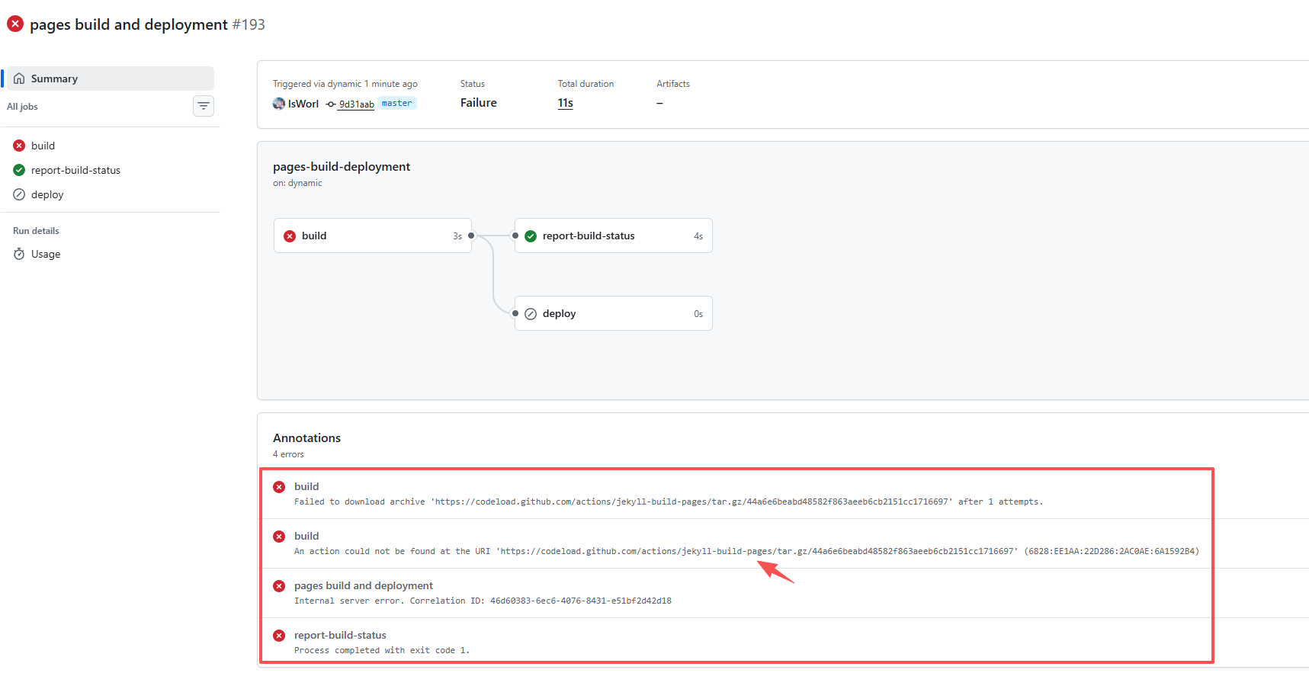Click the commit icon before 9d31aab

click(331, 104)
